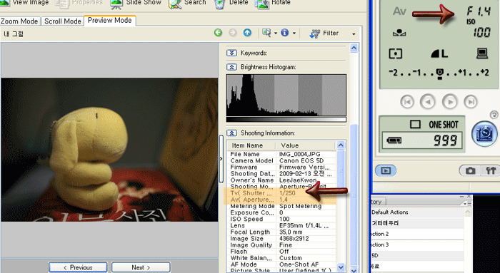Click the blue camera shutter release button

tap(484, 134)
